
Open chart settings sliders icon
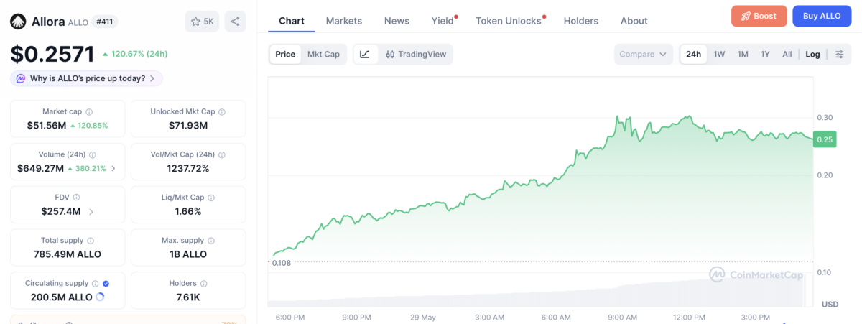[839, 54]
